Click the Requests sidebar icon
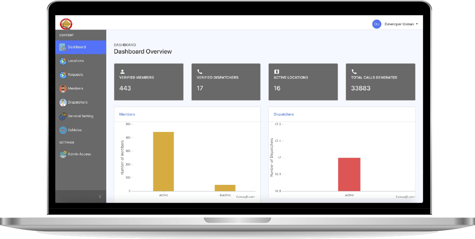Image resolution: width=475 pixels, height=239 pixels. tap(63, 75)
